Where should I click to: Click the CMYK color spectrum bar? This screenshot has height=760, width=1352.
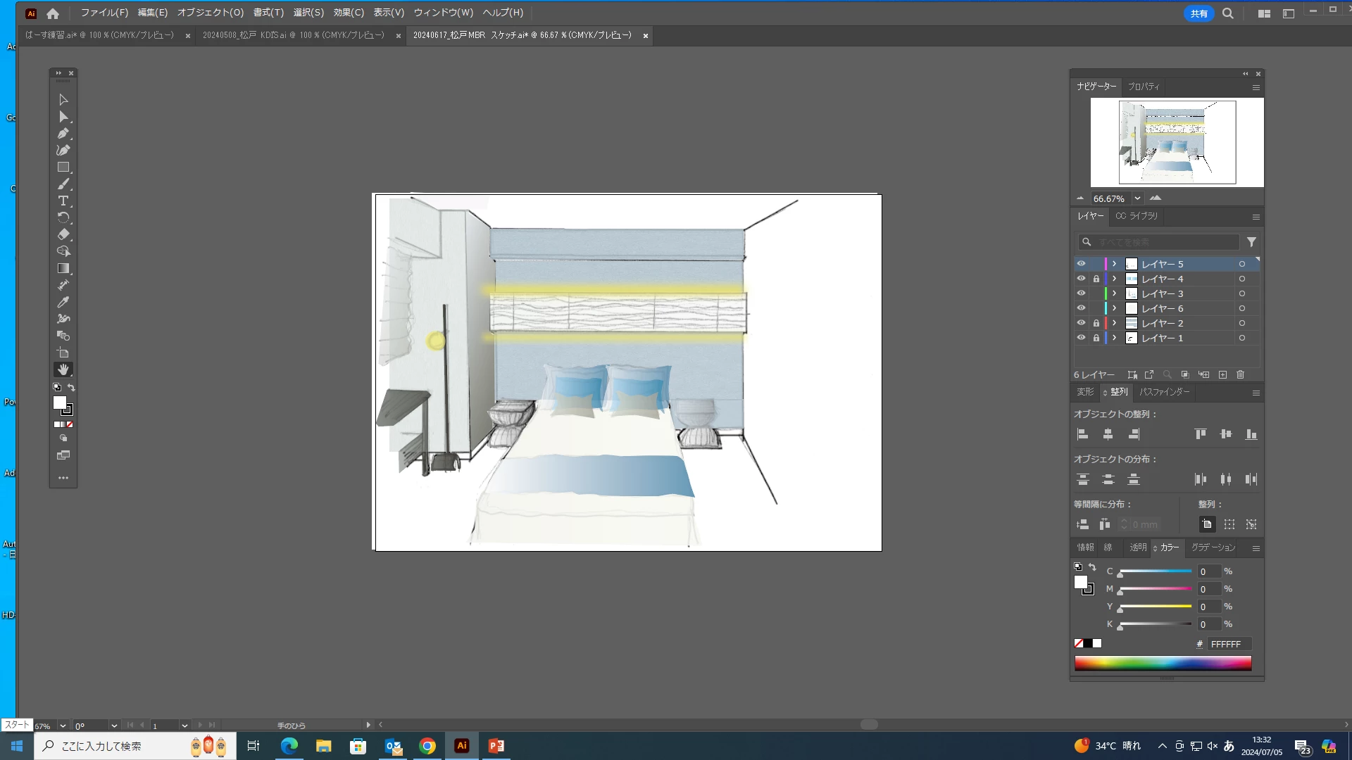(1163, 663)
